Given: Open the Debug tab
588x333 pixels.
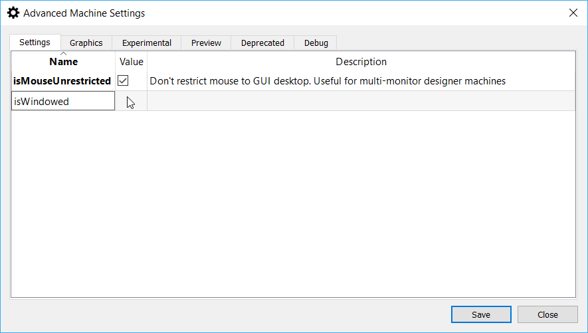Looking at the screenshot, I should click(x=316, y=43).
